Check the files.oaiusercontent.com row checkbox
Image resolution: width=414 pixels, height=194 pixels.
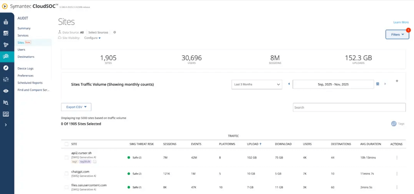66,187
